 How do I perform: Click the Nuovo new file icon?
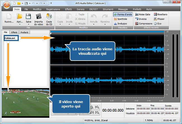[x=9, y=17]
